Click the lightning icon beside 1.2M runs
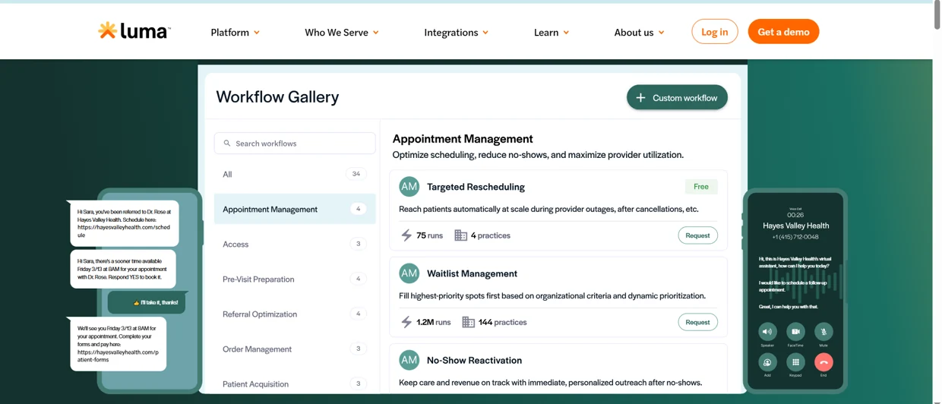Image resolution: width=942 pixels, height=404 pixels. pyautogui.click(x=406, y=322)
